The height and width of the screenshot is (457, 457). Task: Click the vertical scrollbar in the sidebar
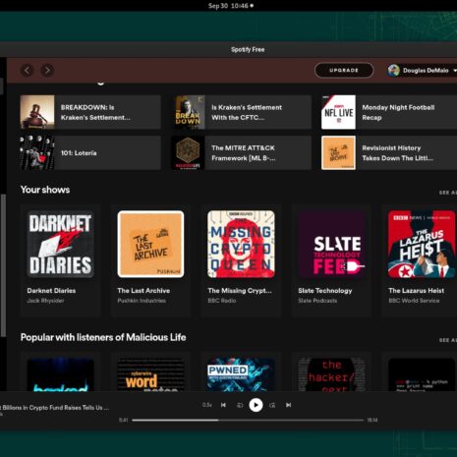pos(3,265)
